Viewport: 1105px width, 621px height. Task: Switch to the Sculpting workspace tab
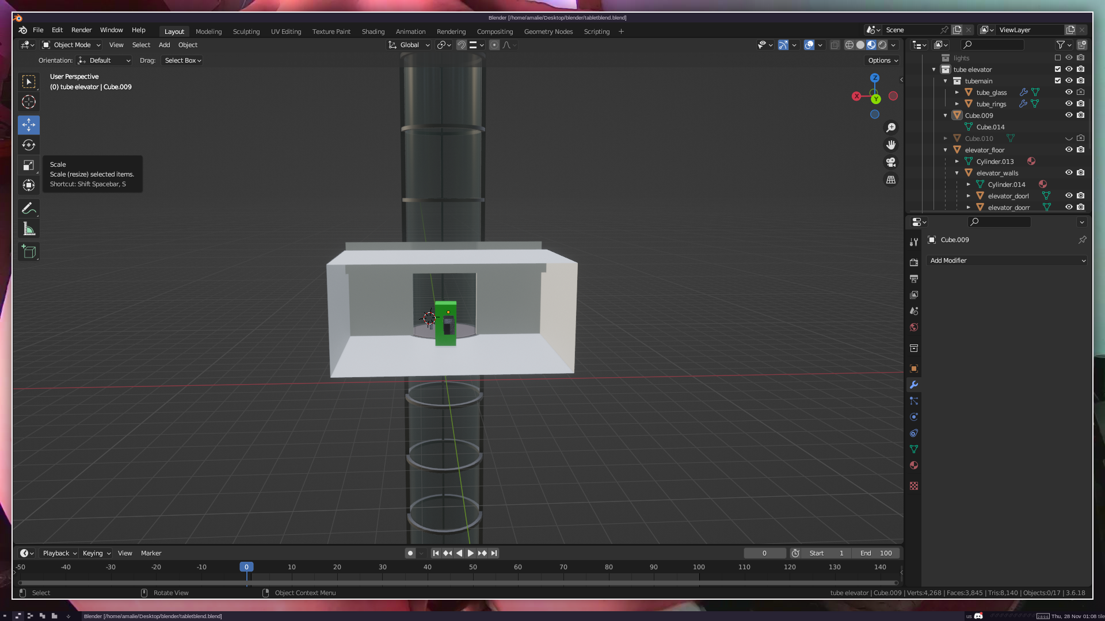tap(246, 32)
